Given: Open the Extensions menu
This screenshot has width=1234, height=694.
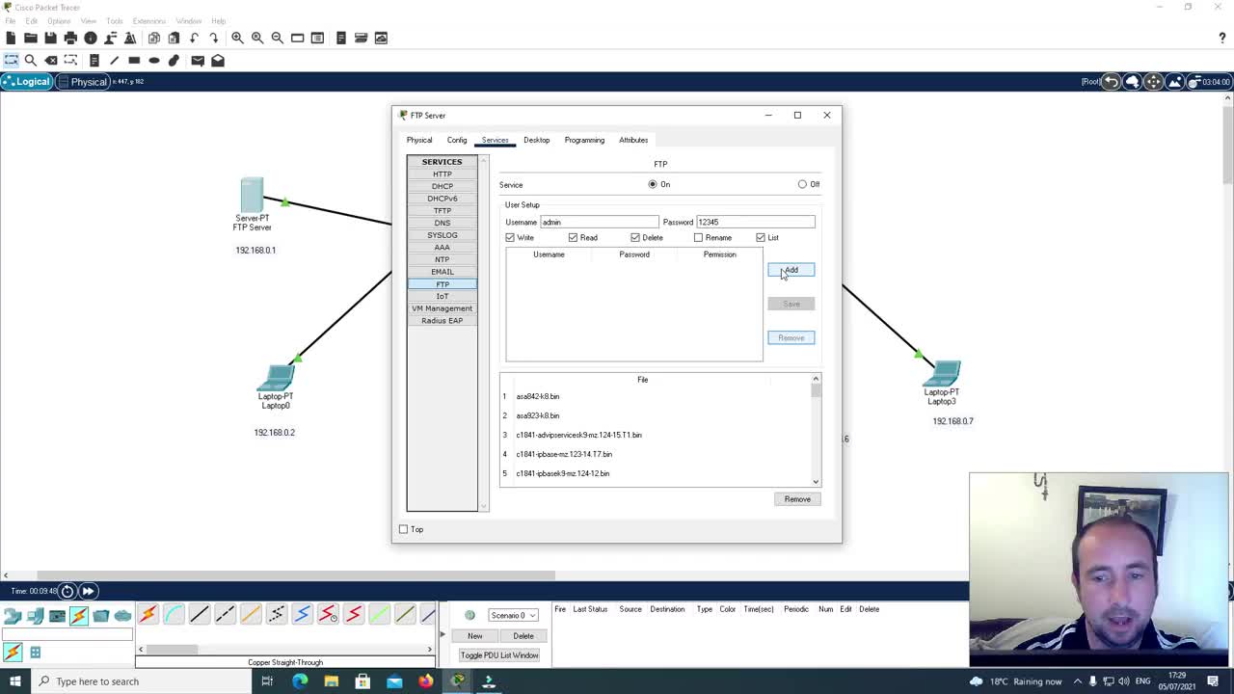Looking at the screenshot, I should click(148, 20).
